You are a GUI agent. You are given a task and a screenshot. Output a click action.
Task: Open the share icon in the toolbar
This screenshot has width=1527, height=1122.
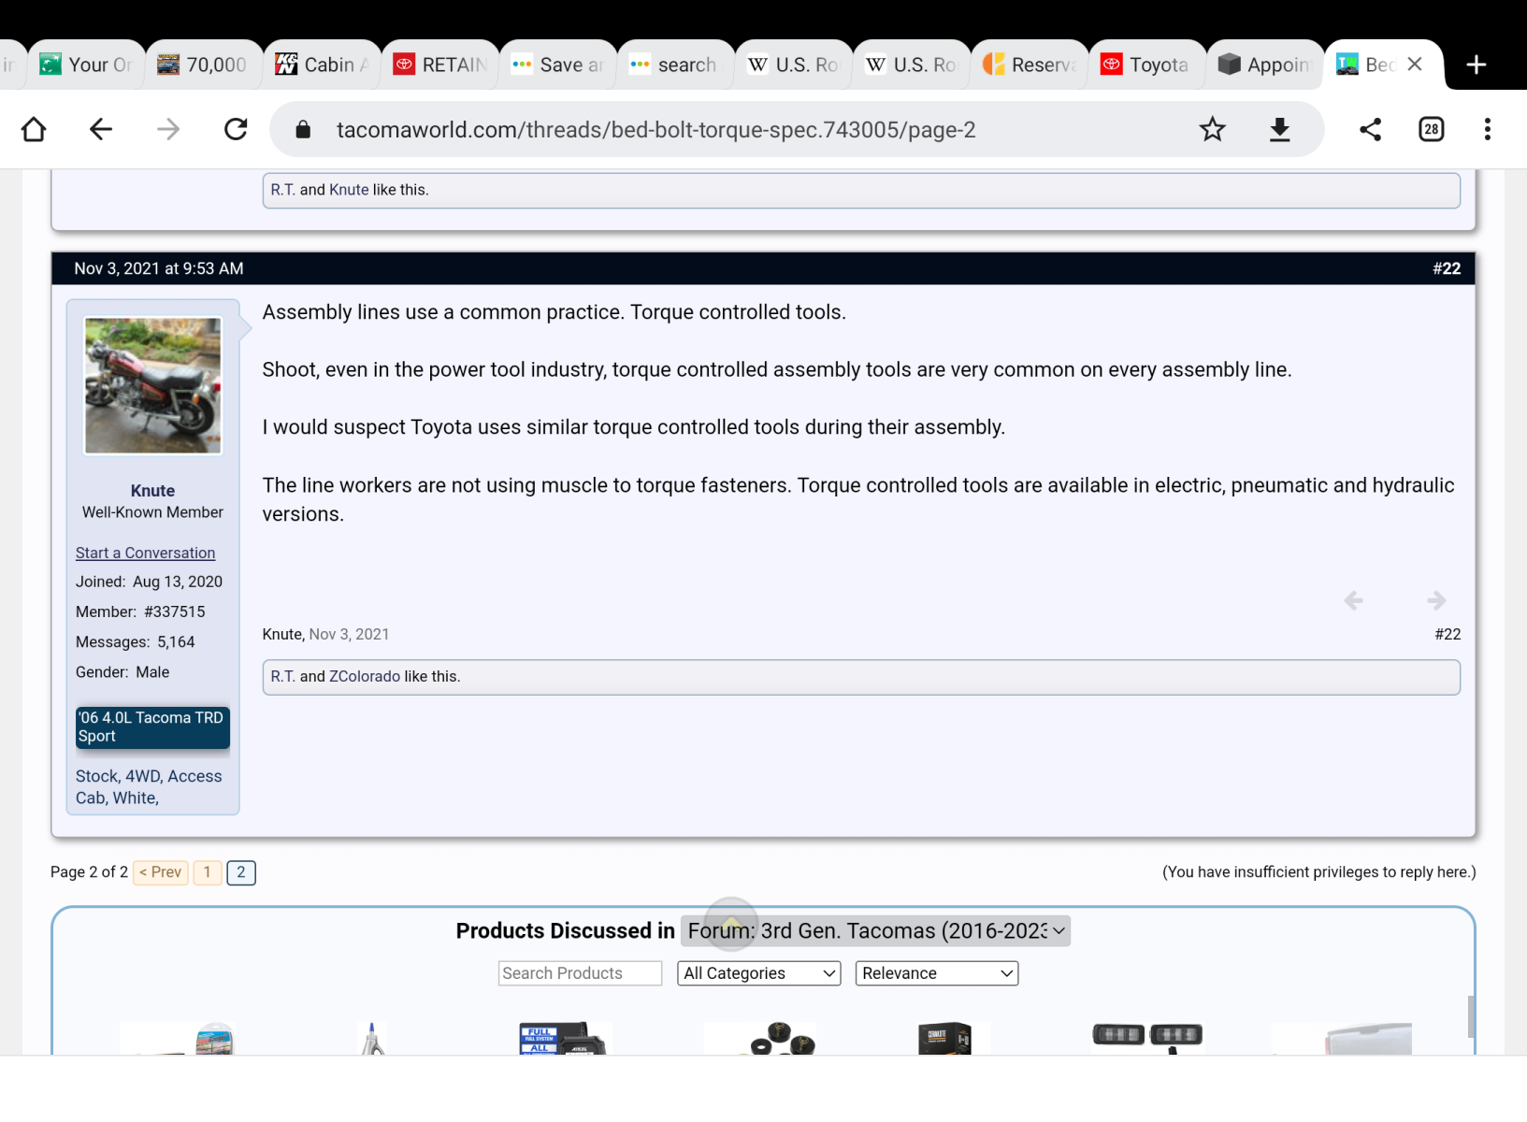(x=1370, y=129)
